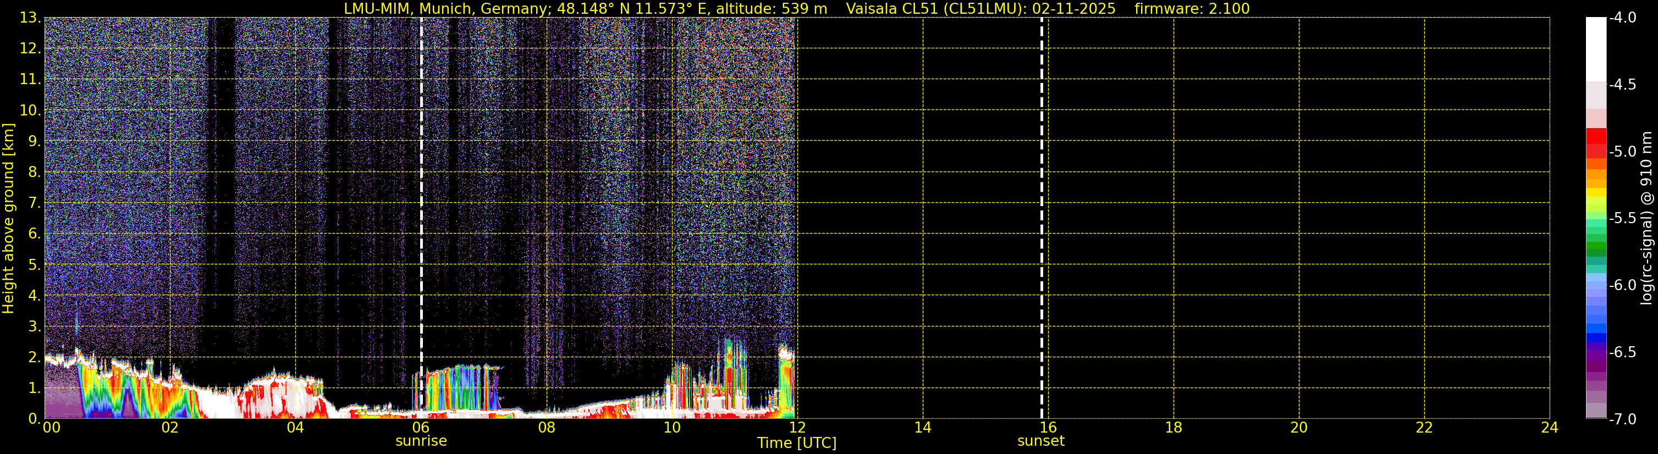The height and width of the screenshot is (454, 1658).
Task: Click the '08' time tick label
Action: (547, 427)
